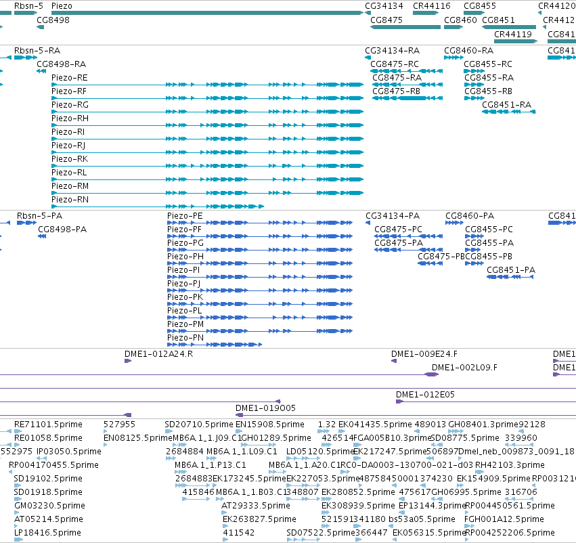Click the Piezo-PG protein label
The image size is (576, 543).
185,243
